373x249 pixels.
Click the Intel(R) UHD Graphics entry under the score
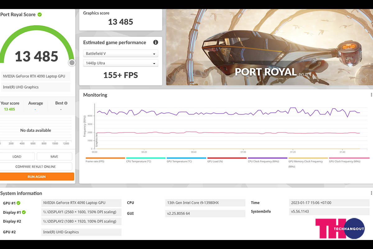tap(35, 87)
